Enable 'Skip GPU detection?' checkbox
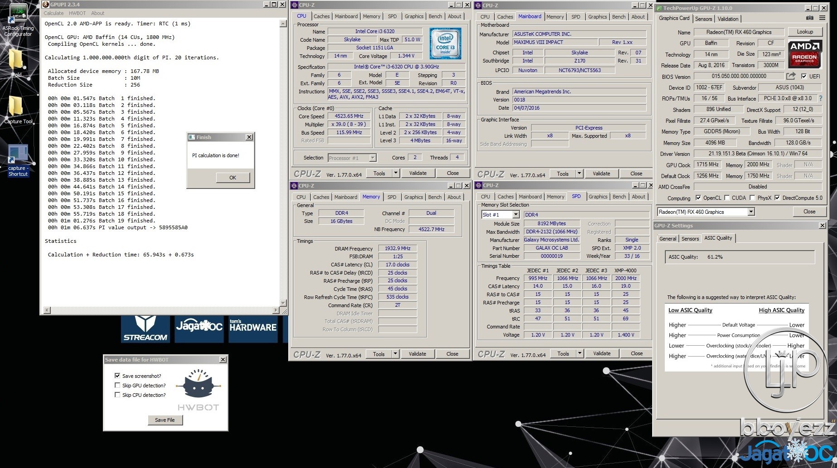The image size is (837, 468). 117,385
